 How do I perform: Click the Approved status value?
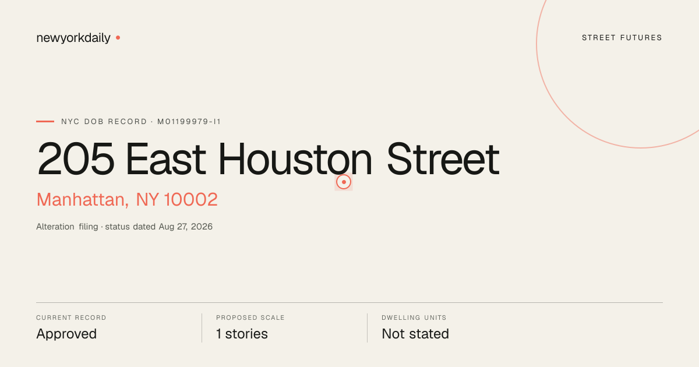[66, 334]
